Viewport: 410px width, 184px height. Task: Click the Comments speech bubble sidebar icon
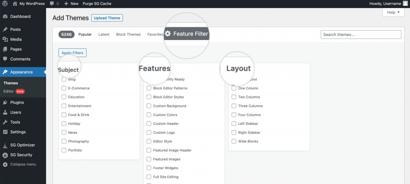pyautogui.click(x=5, y=59)
